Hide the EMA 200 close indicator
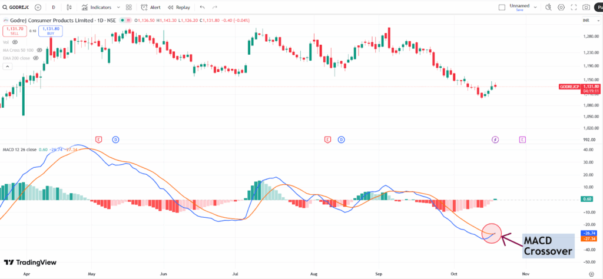This screenshot has width=603, height=279. 37,58
